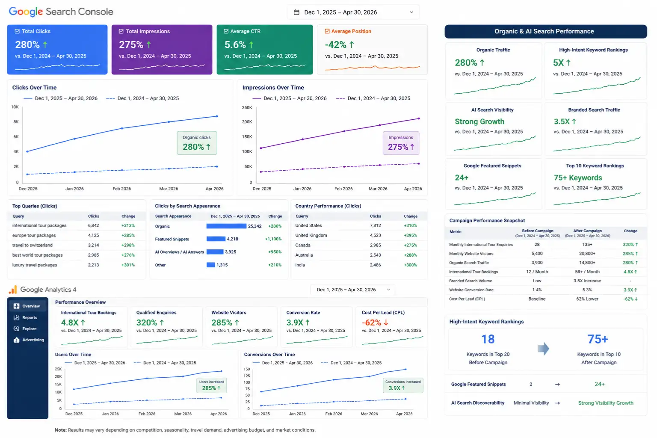Viewport: 657px width, 438px height.
Task: Click the India country row
Action: click(x=358, y=265)
